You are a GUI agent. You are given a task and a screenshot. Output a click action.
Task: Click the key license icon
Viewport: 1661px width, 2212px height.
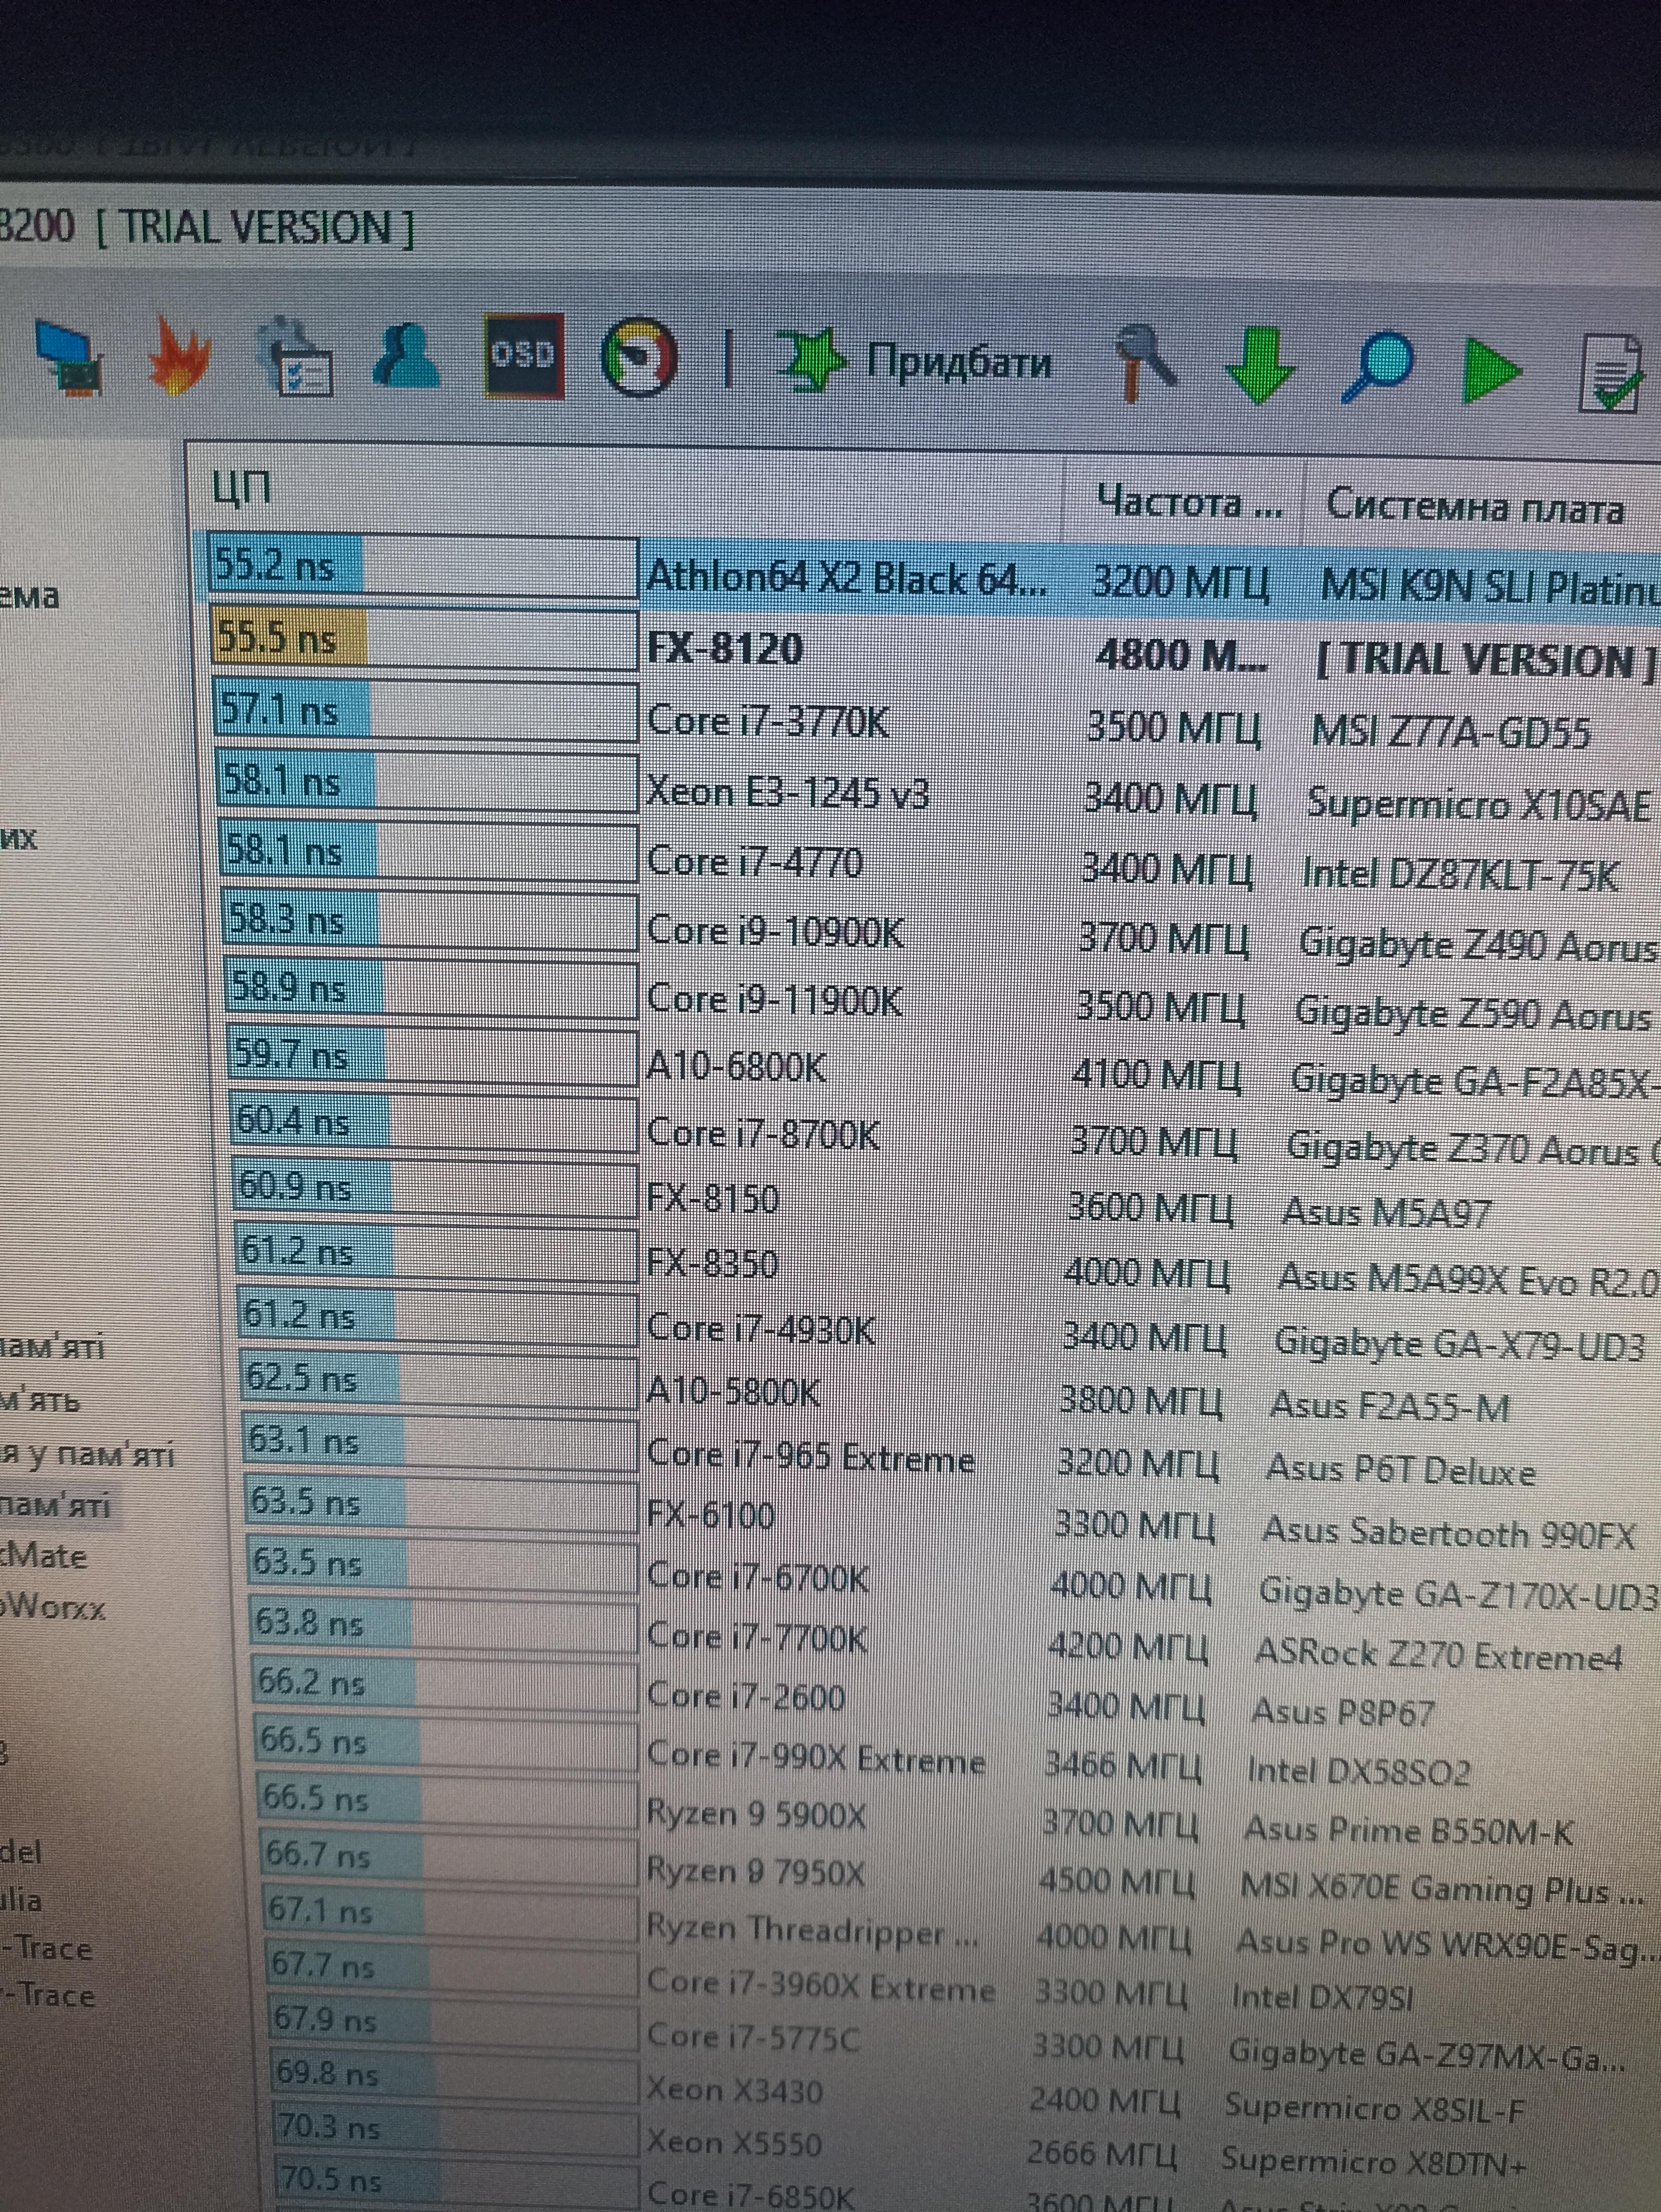pos(1146,364)
